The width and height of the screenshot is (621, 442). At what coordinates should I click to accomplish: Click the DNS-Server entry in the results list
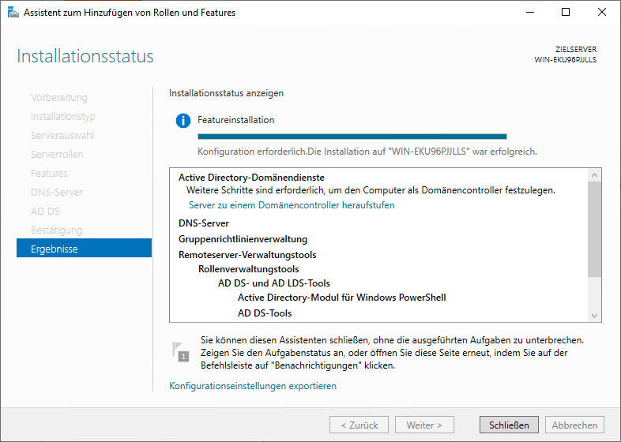tap(204, 223)
